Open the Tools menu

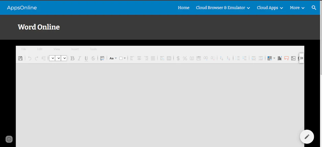point(93,49)
